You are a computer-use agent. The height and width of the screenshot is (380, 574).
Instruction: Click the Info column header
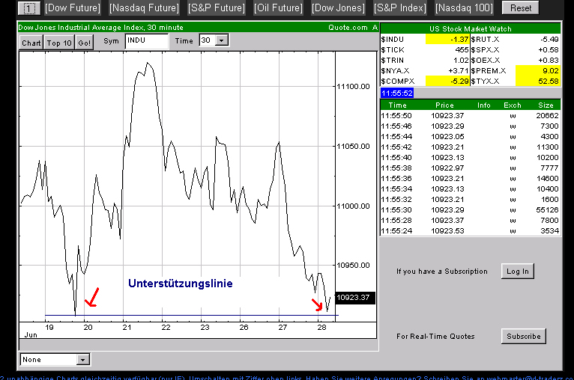[483, 105]
